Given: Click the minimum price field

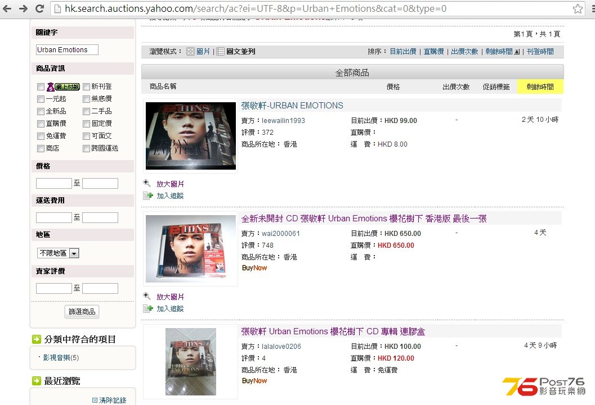Looking at the screenshot, I should coord(54,183).
